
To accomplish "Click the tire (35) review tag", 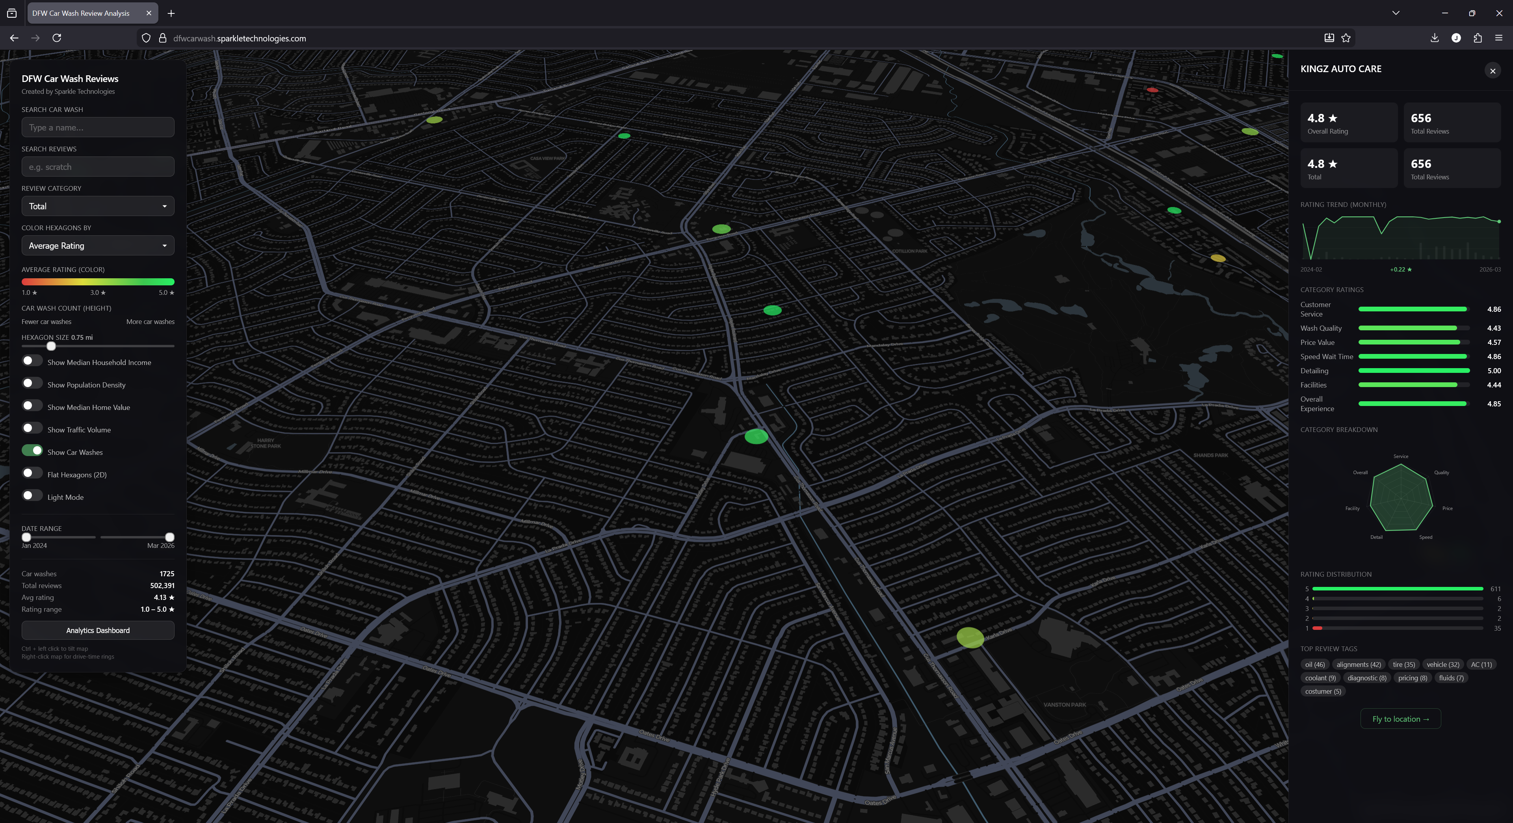I will (1404, 665).
